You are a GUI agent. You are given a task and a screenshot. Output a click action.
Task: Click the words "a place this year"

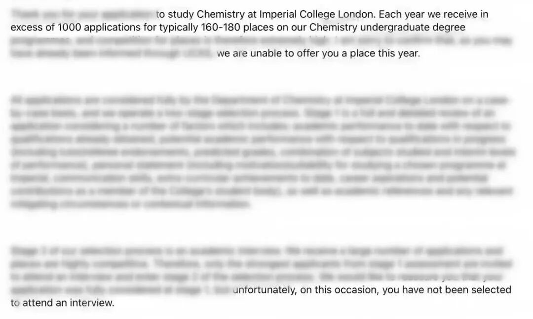[381, 53]
